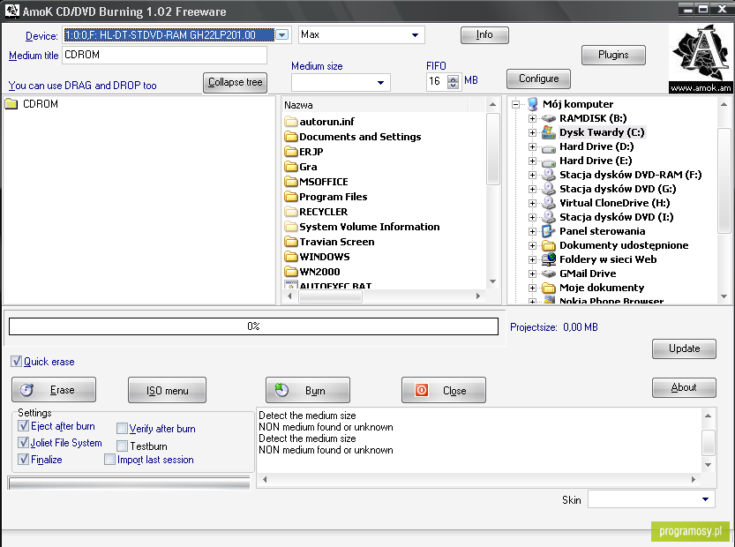735x547 pixels.
Task: Expand the Stacja dysków DVD (G:) node
Action: click(533, 189)
